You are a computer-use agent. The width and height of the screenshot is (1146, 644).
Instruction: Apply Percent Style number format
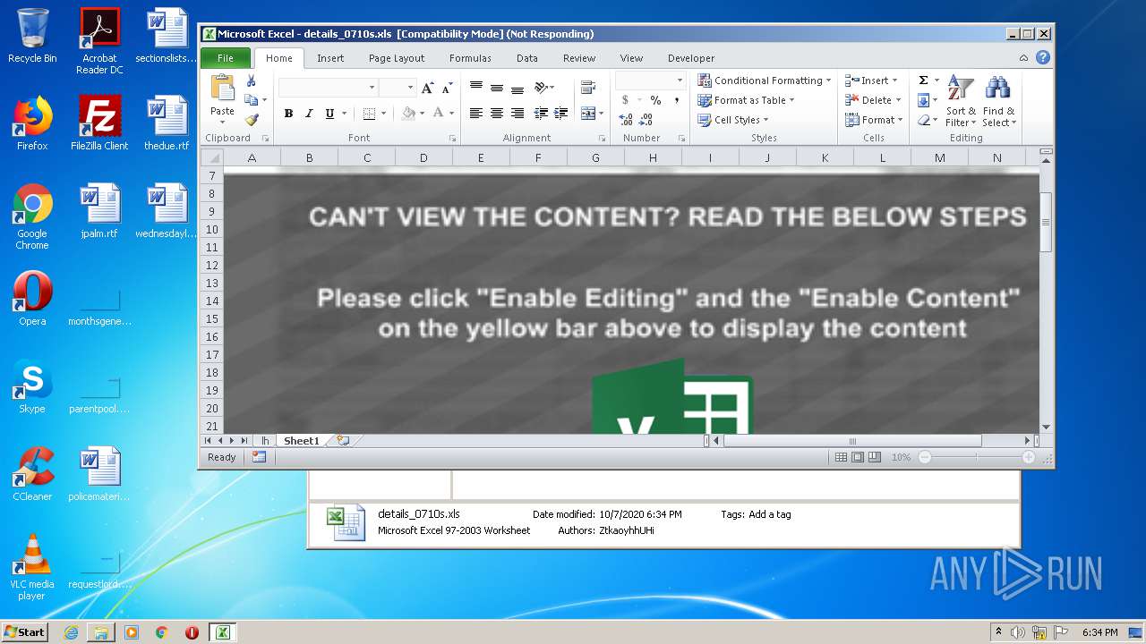655,100
